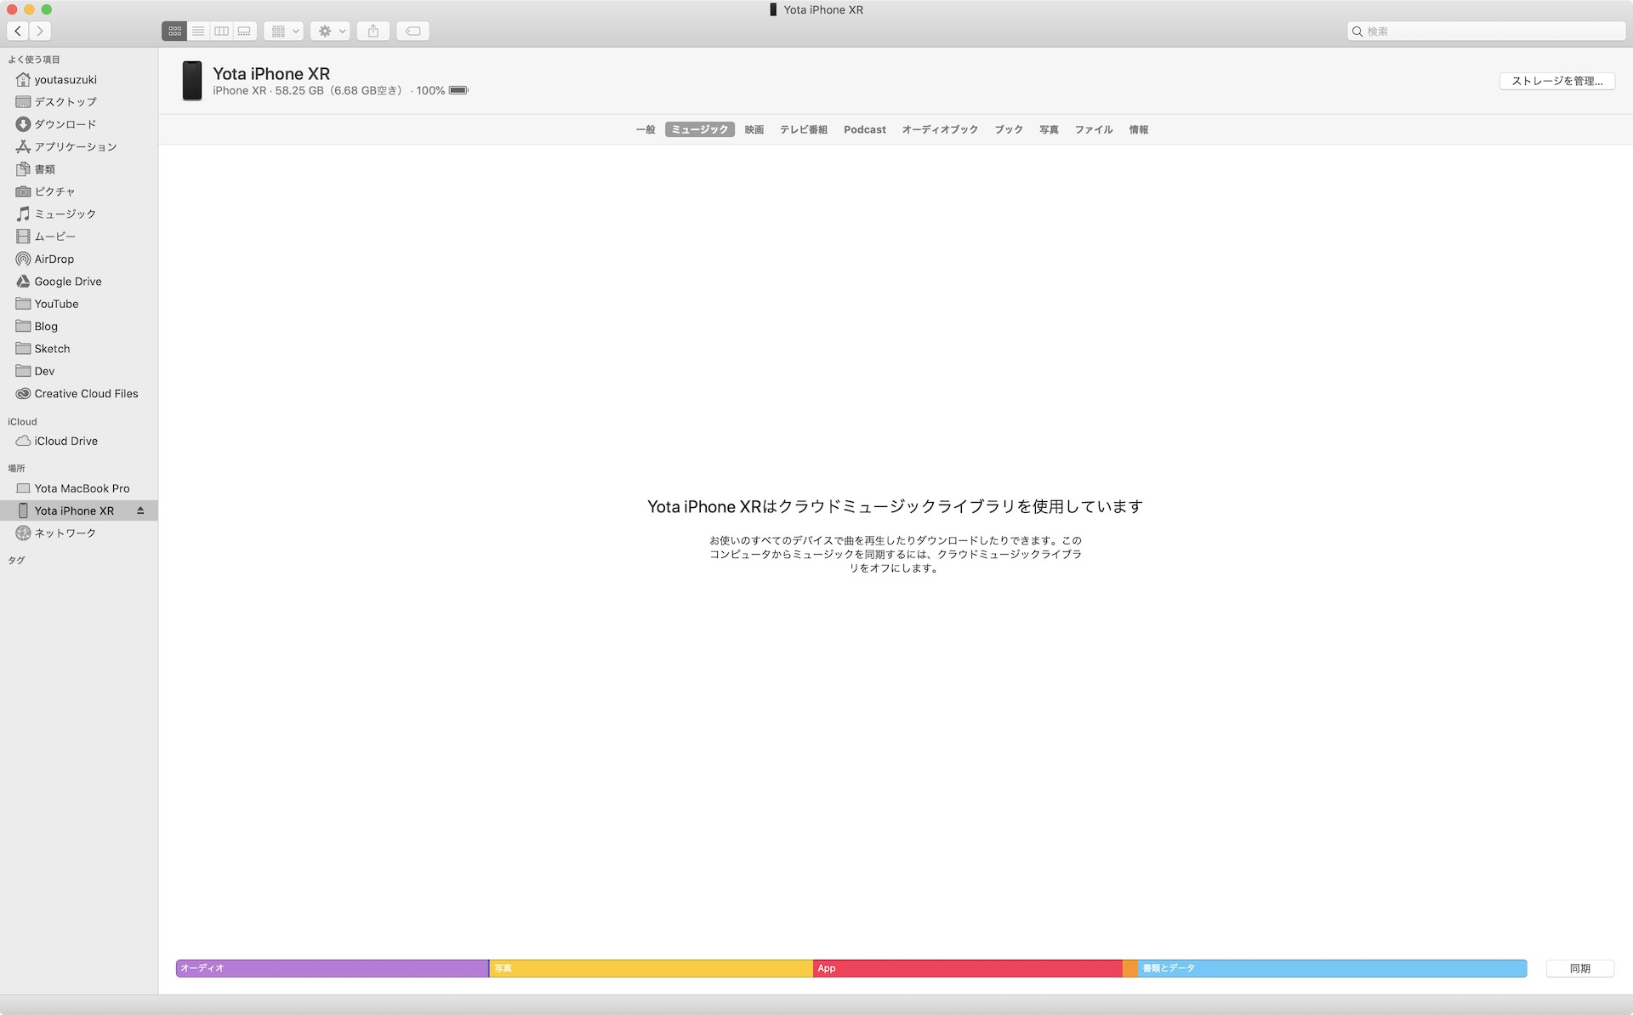The height and width of the screenshot is (1015, 1633).
Task: Click the Google Drive sidebar icon
Action: point(22,281)
